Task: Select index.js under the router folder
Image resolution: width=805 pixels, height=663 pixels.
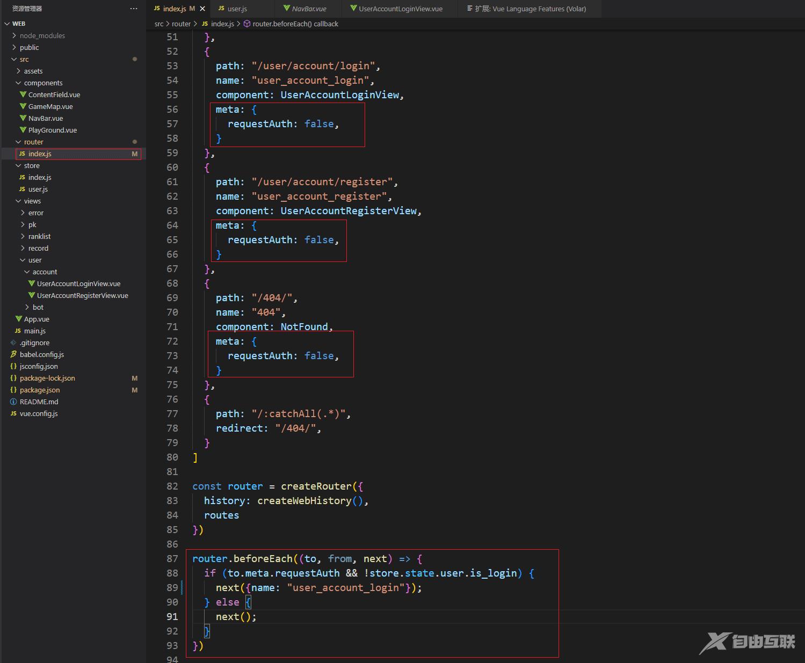Action: (x=40, y=154)
